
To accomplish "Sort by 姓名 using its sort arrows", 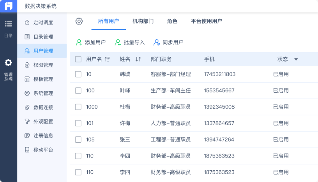I will pyautogui.click(x=138, y=59).
